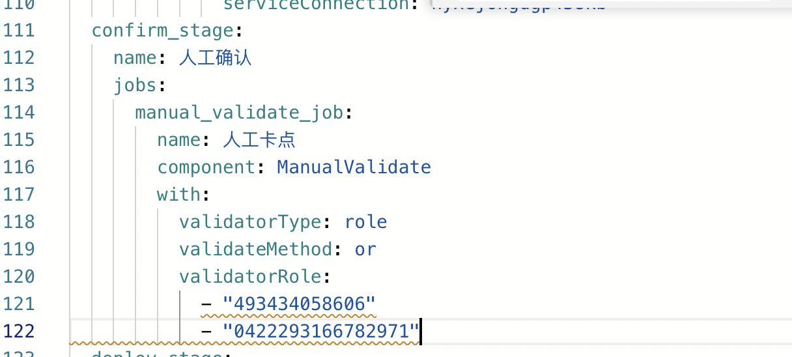Place cursor on the jobs key
Viewport: 792px width, 357px height.
click(x=135, y=85)
